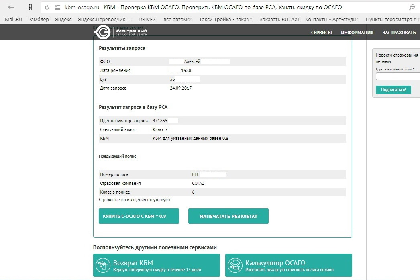
Task: Toggle reader mode icon in address bar
Action: 57,8
